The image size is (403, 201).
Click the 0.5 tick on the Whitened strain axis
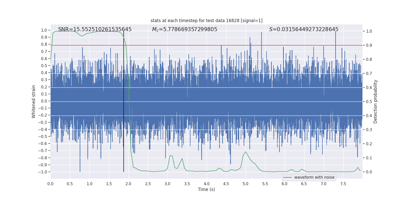pos(44,66)
